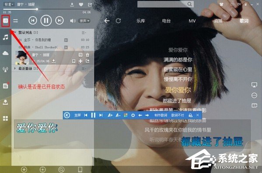Click the song progress bar
262x173 pixels.
[x=47, y=9]
